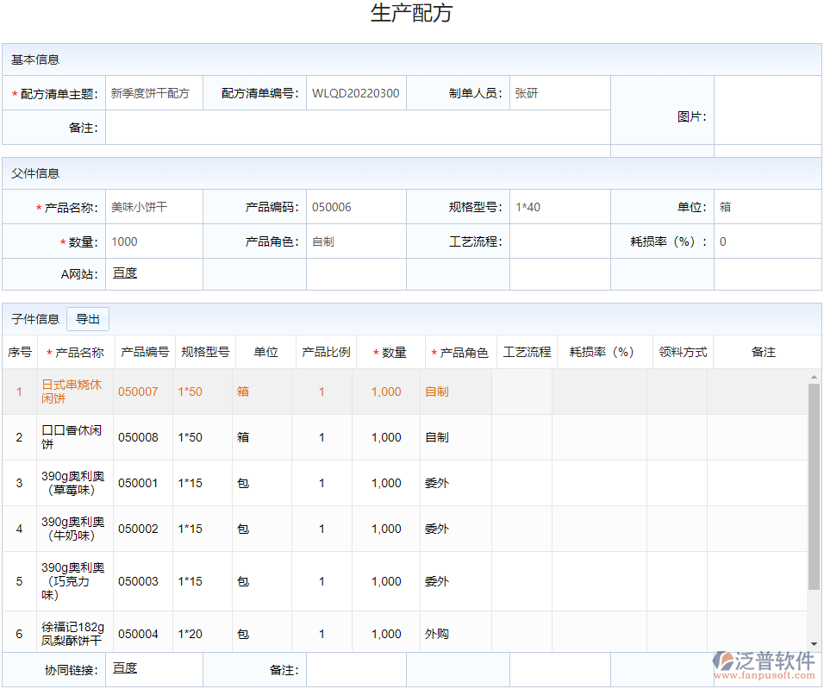Click the 耗损率（%） field in 父件信息
Image resolution: width=824 pixels, height=689 pixels.
pos(766,242)
